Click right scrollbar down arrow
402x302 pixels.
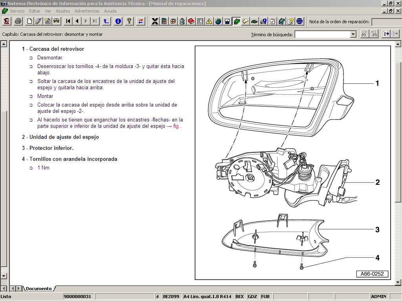pyautogui.click(x=398, y=282)
